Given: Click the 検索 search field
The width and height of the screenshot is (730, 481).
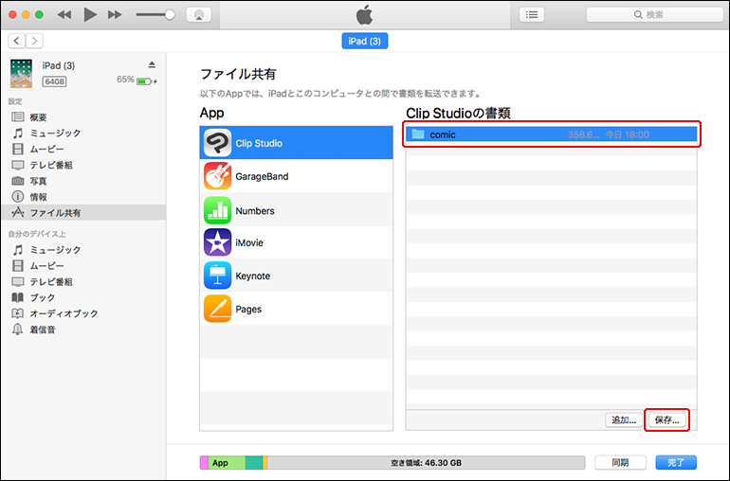Looking at the screenshot, I should [x=654, y=15].
